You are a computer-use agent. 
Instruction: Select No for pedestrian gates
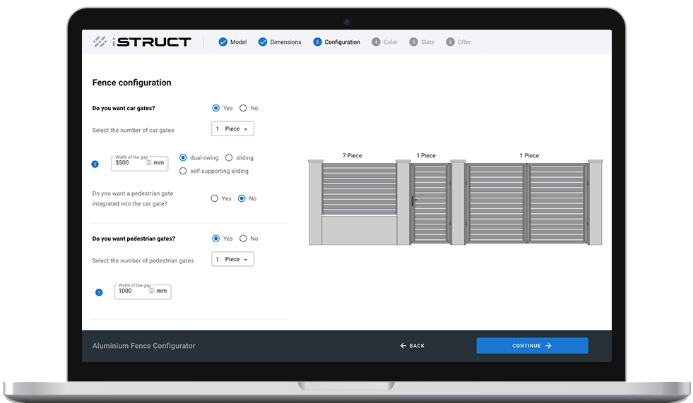pyautogui.click(x=243, y=239)
